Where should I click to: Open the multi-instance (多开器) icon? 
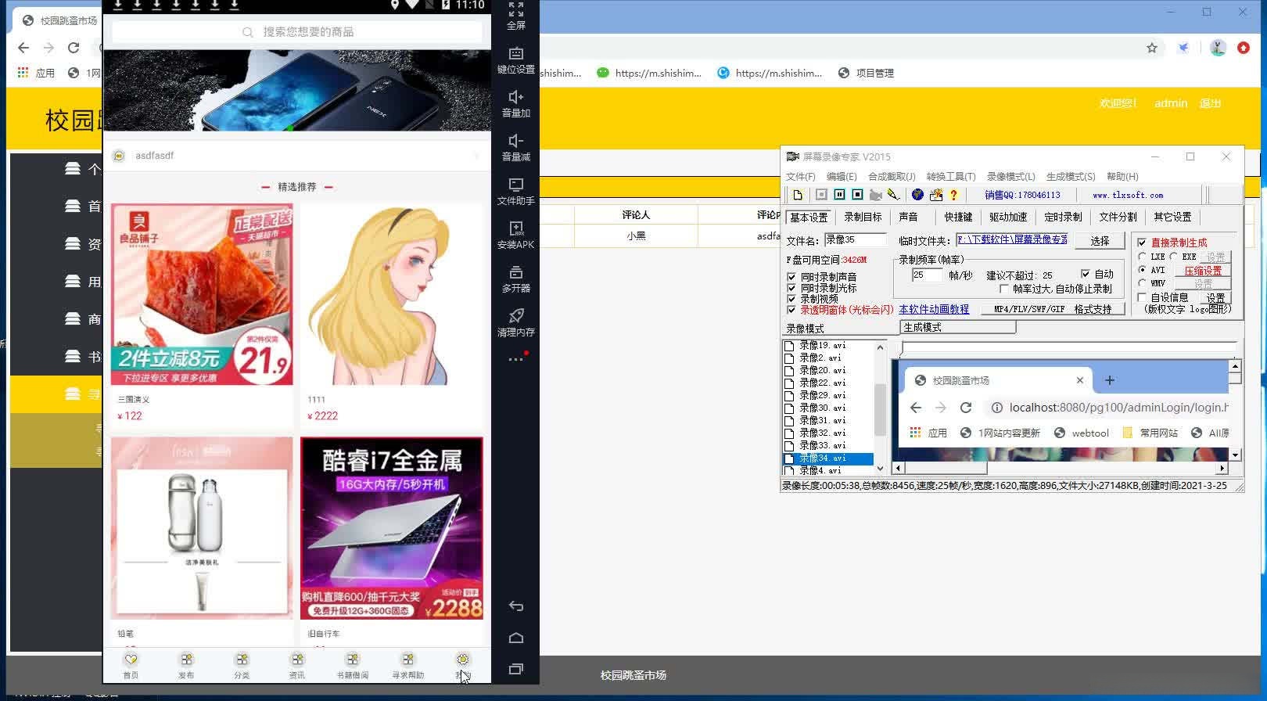tap(516, 272)
